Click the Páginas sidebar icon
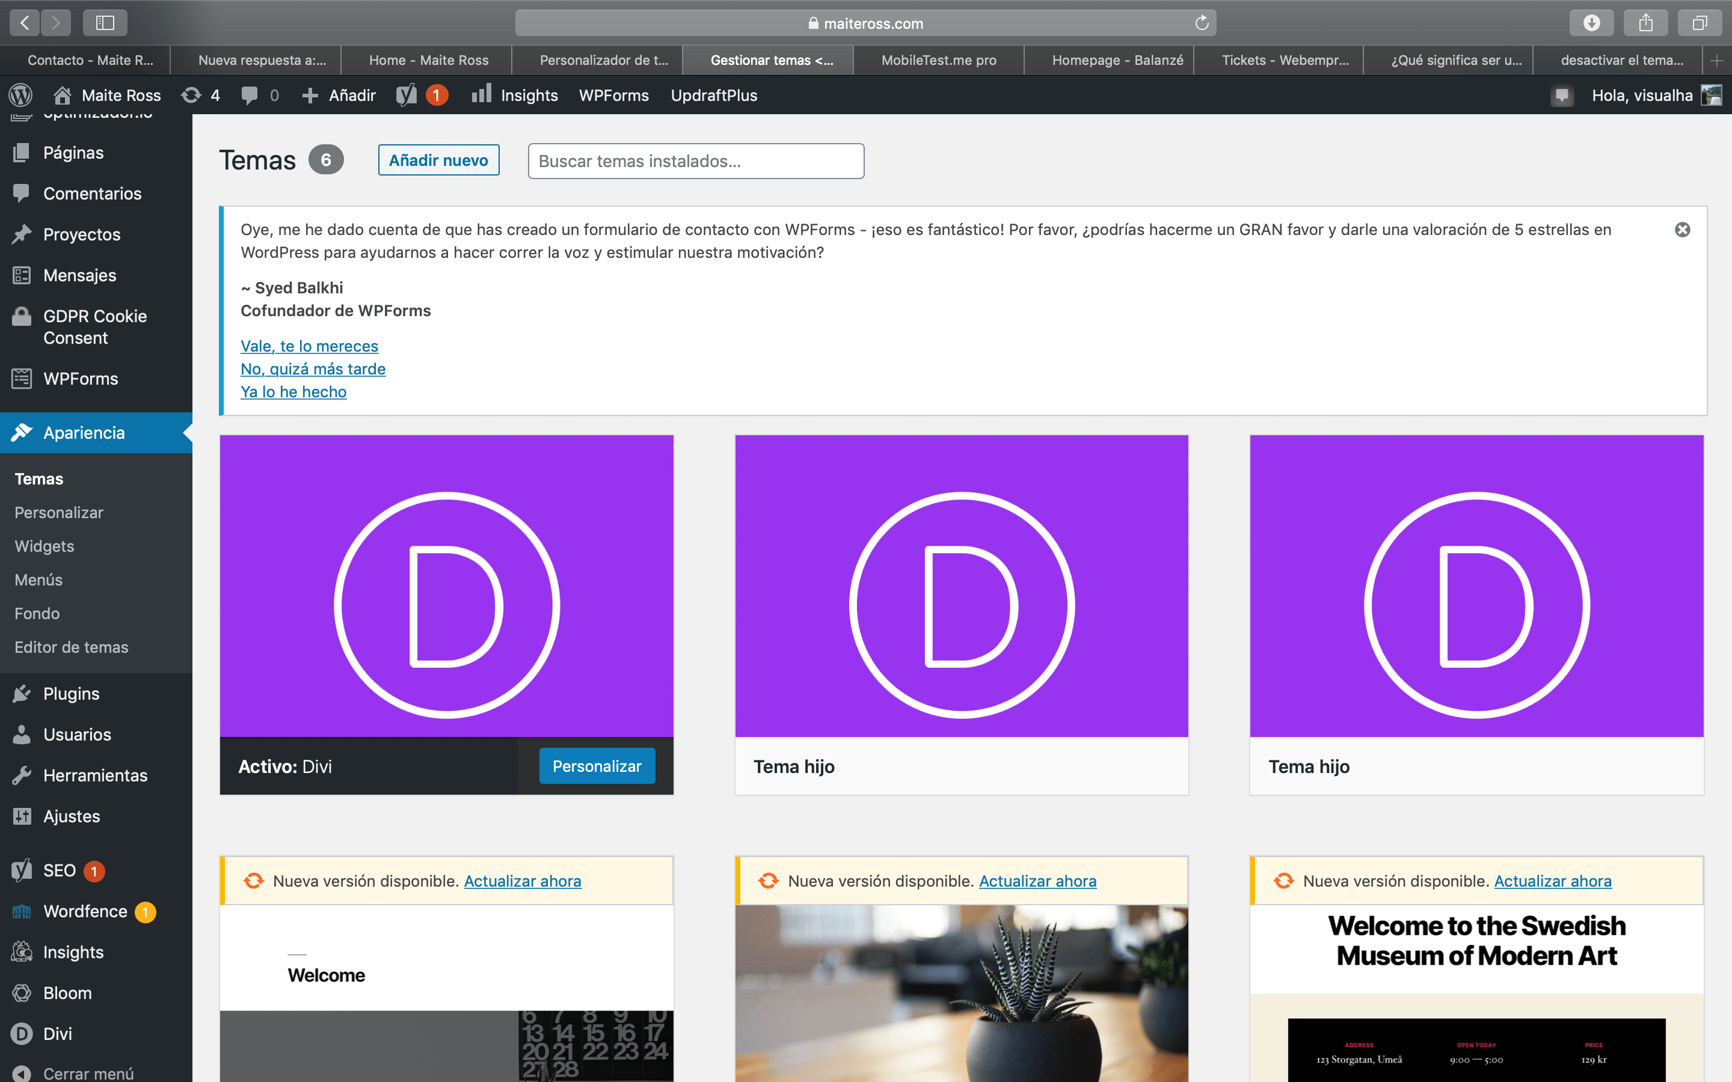 22,153
